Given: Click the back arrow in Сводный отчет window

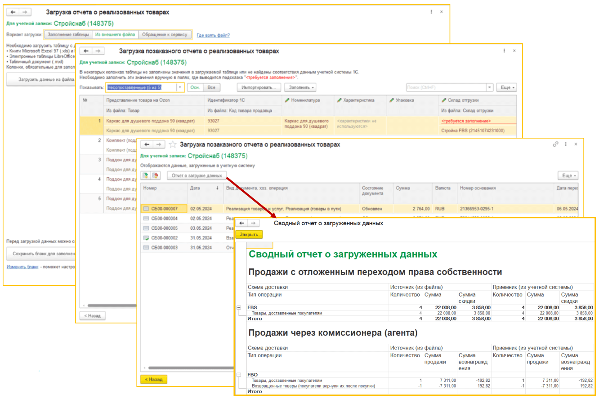Looking at the screenshot, I should [x=241, y=222].
